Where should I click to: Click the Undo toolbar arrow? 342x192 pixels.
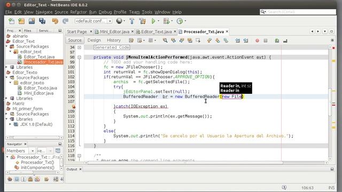point(55,21)
